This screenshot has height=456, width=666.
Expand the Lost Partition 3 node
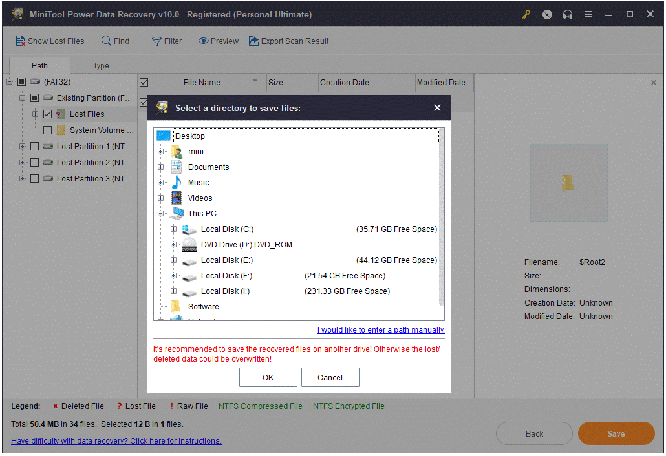[x=22, y=178]
